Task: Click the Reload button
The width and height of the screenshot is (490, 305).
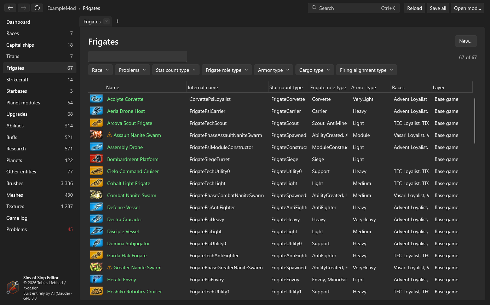Action: 415,8
